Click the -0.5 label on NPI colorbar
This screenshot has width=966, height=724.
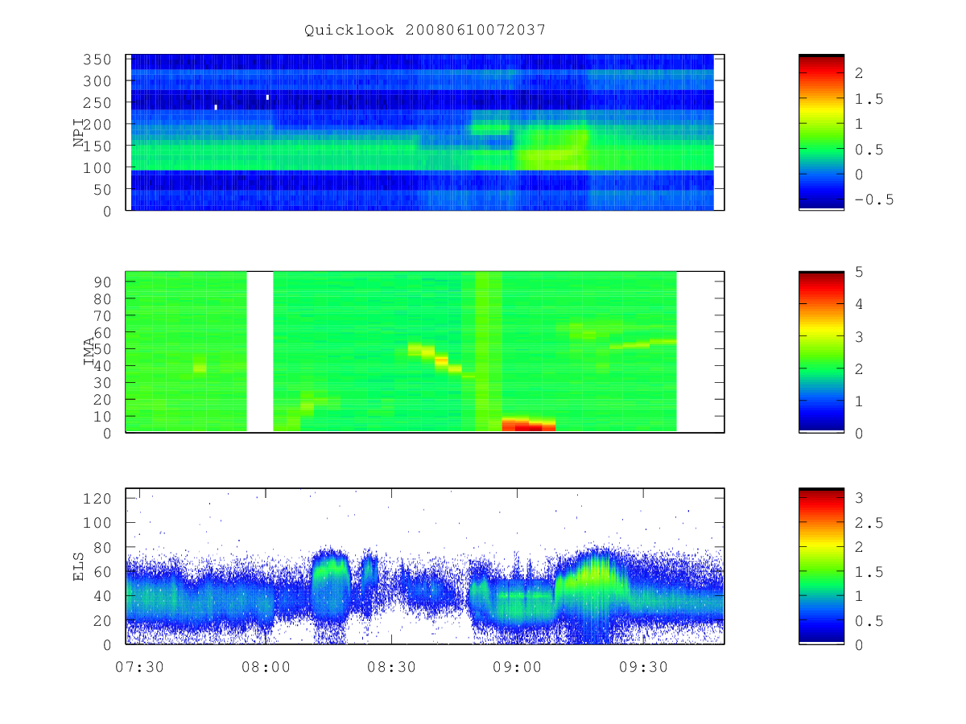coord(874,200)
